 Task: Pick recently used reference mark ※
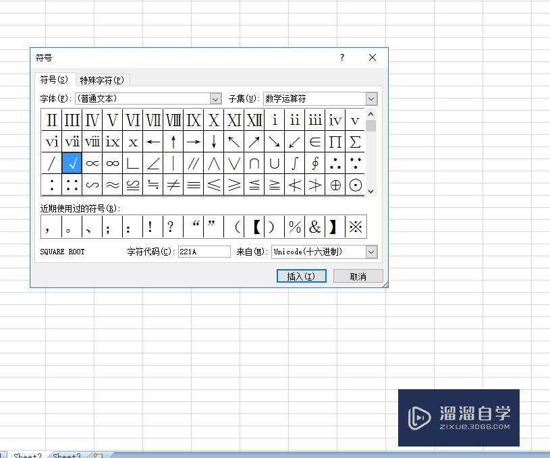[356, 227]
